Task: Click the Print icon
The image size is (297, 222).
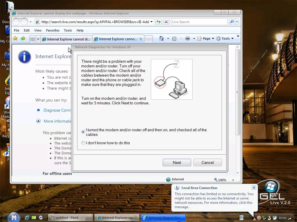Action: [188, 38]
